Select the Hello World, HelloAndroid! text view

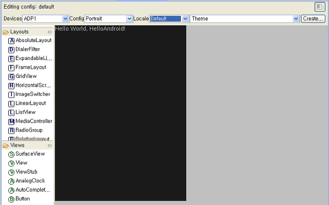[90, 29]
